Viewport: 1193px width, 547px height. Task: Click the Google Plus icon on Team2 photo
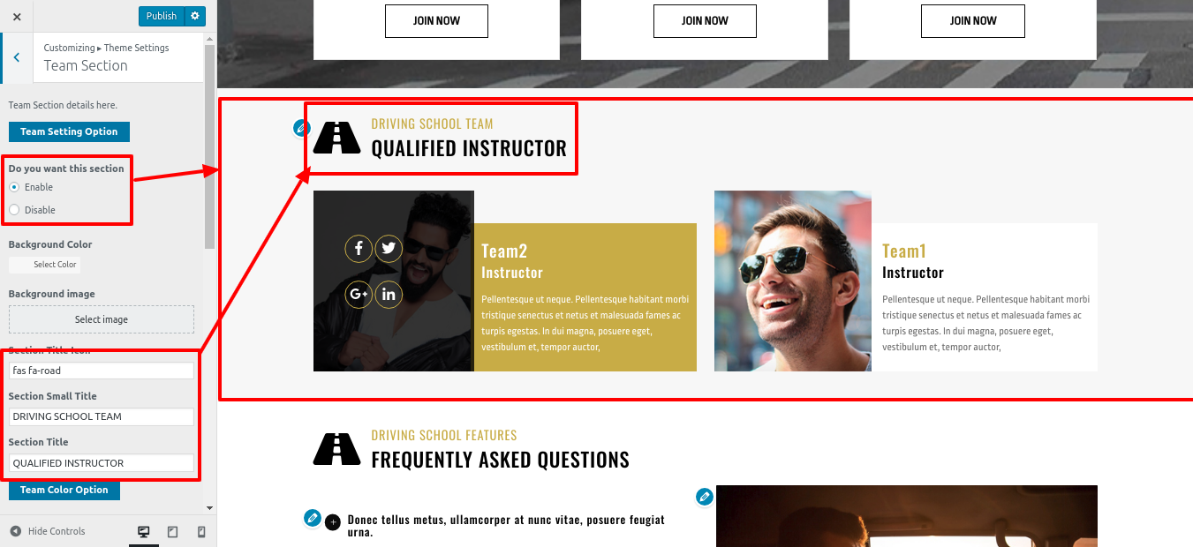tap(359, 294)
